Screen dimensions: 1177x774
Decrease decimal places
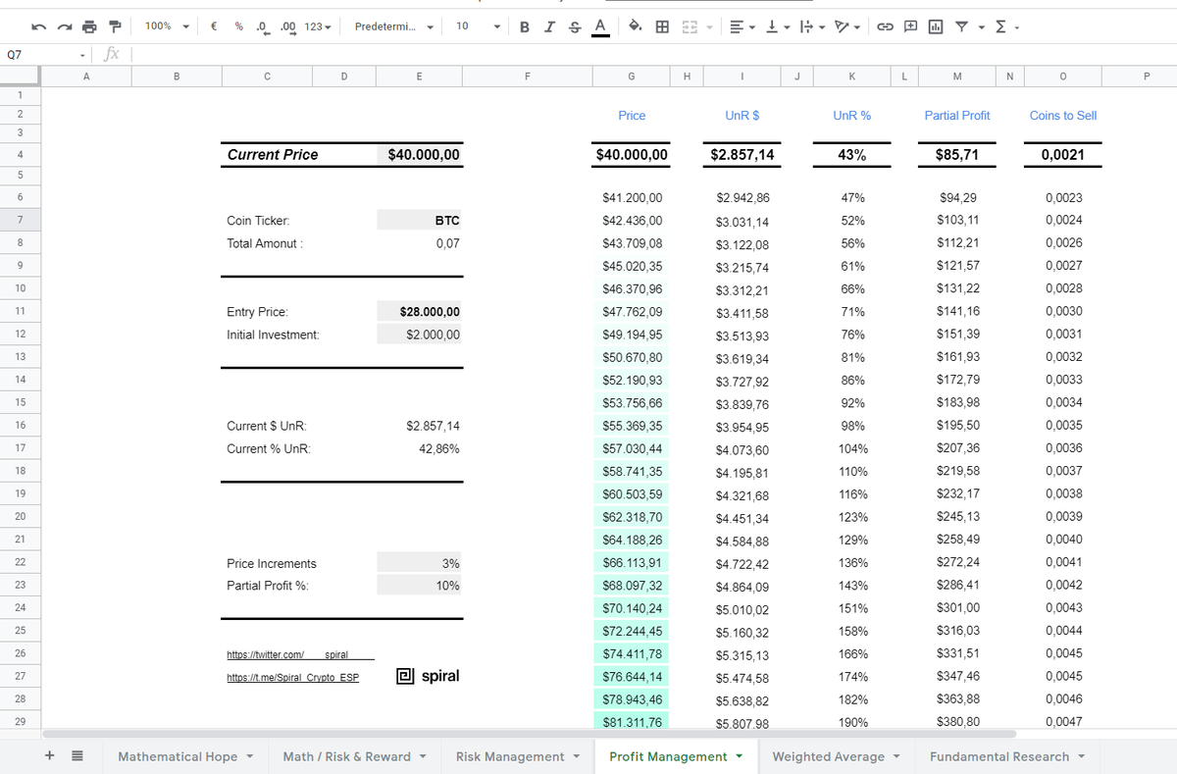262,26
